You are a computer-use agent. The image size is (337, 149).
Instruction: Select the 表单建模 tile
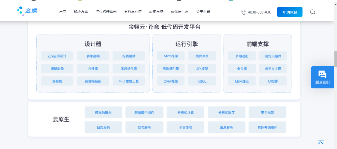tap(93, 56)
